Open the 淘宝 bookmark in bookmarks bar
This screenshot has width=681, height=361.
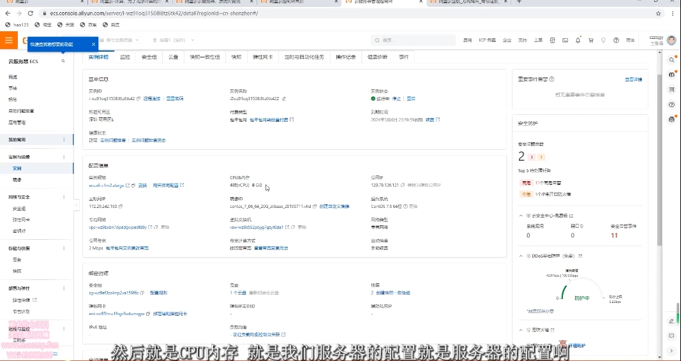44,25
